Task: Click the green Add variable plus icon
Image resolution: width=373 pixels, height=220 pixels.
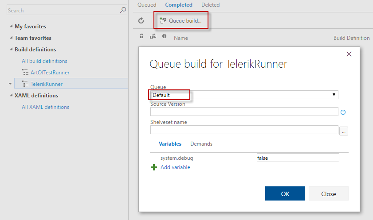Action: pos(154,167)
